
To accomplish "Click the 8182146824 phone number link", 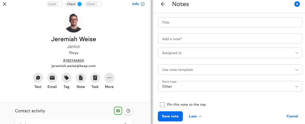I will coord(73,61).
